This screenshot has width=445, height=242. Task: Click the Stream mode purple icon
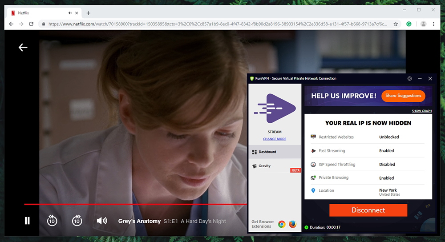tap(275, 109)
